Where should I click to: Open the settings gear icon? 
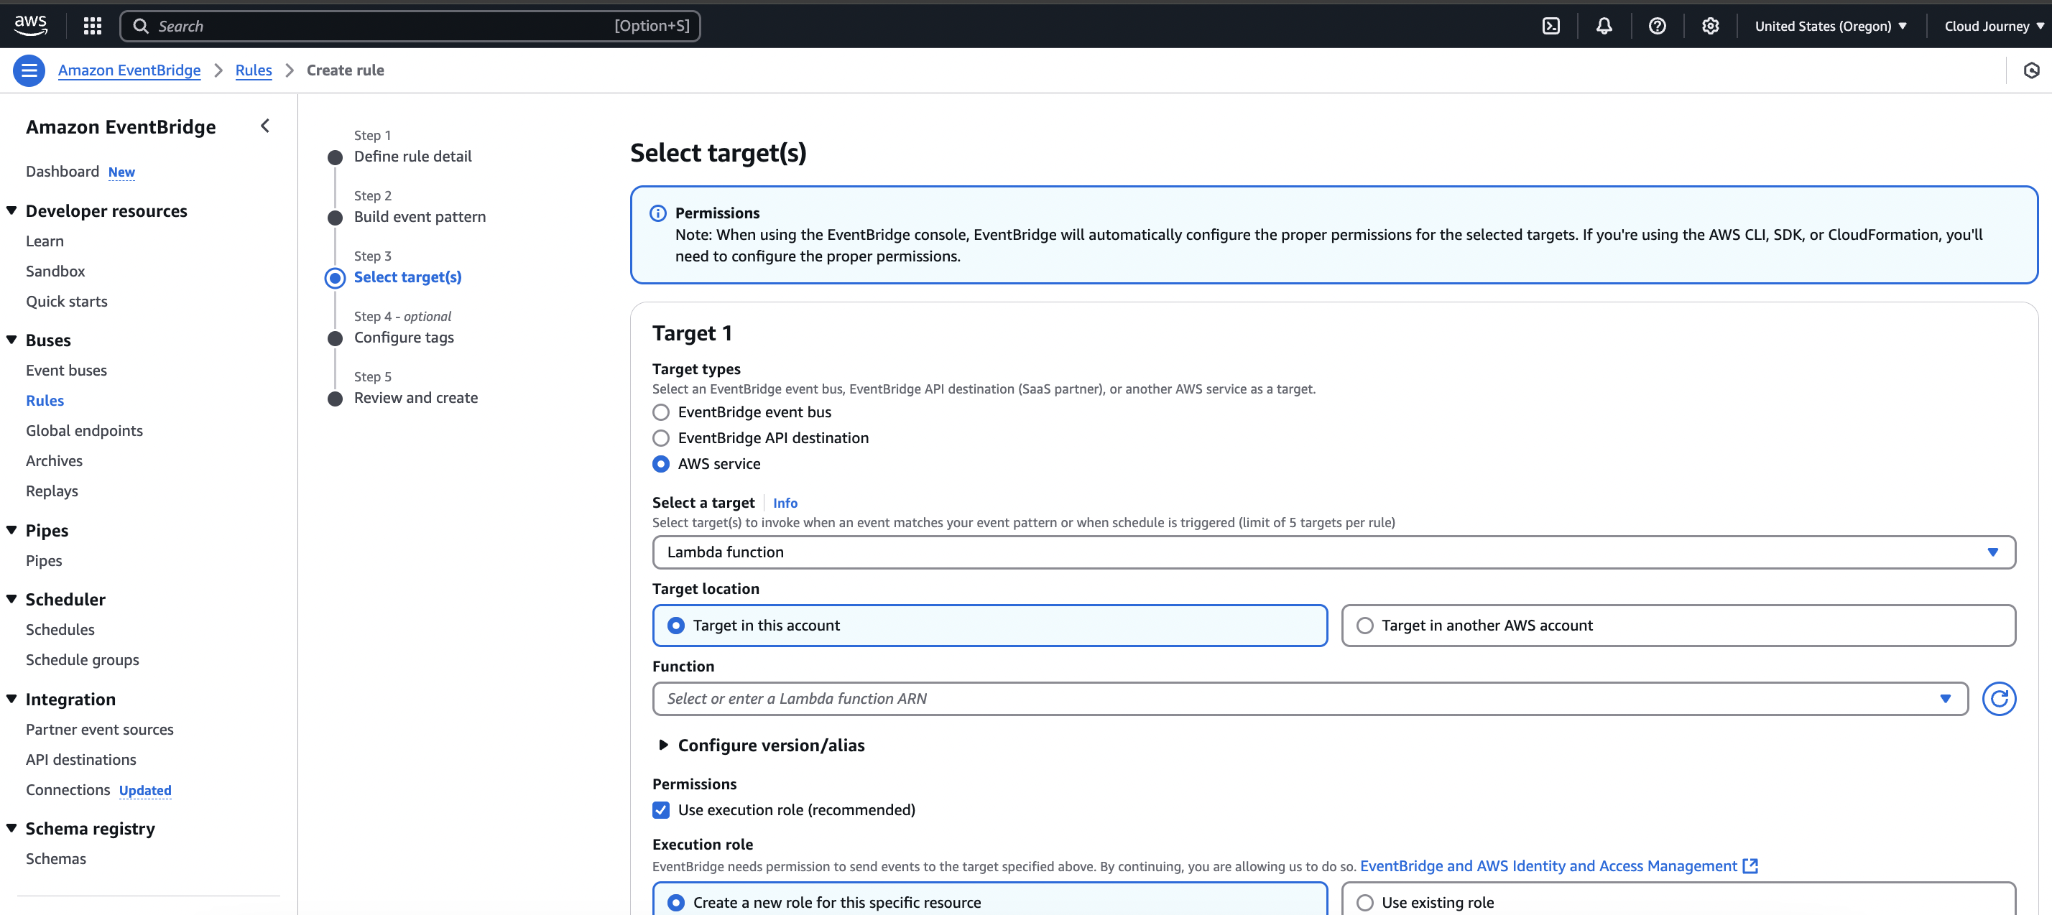pos(1709,25)
